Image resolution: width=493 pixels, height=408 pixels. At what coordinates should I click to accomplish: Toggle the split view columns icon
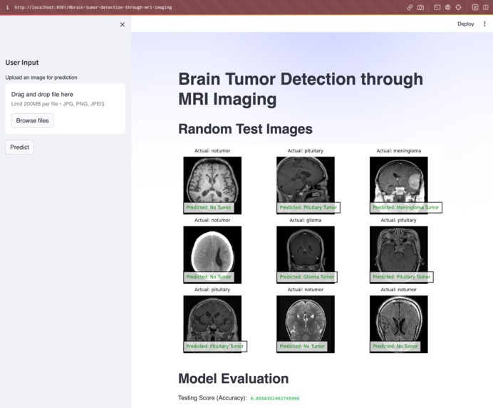tap(486, 7)
